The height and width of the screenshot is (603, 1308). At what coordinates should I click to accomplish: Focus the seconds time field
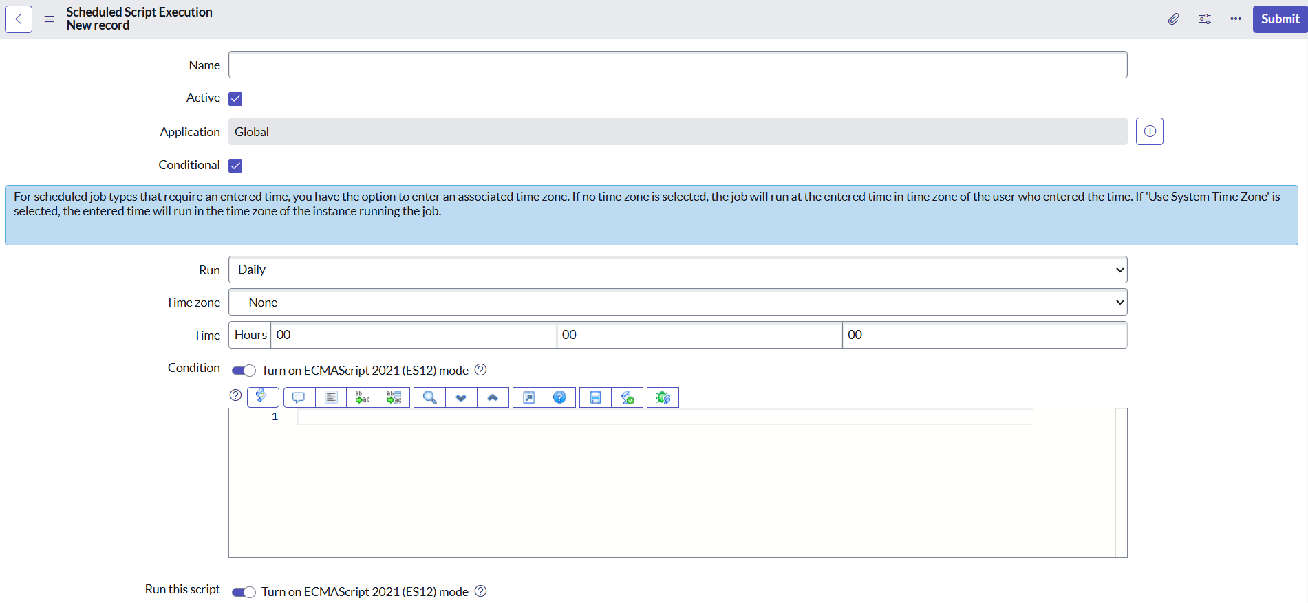(985, 335)
